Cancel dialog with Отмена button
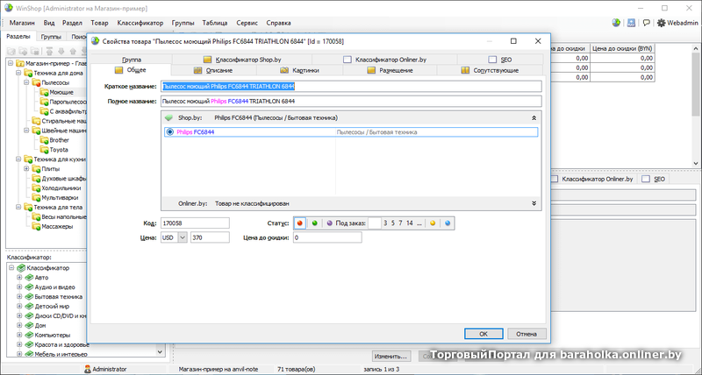This screenshot has height=375, width=702. click(526, 334)
